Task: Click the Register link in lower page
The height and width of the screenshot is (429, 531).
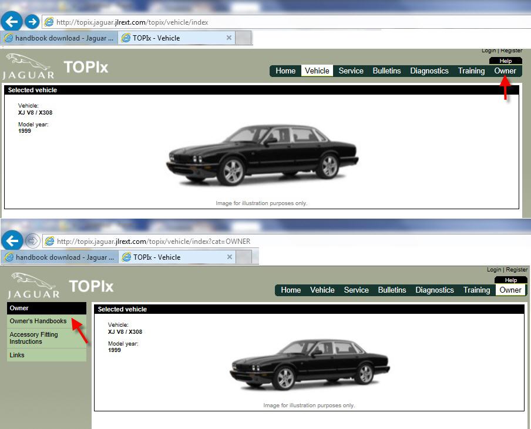Action: click(x=516, y=269)
